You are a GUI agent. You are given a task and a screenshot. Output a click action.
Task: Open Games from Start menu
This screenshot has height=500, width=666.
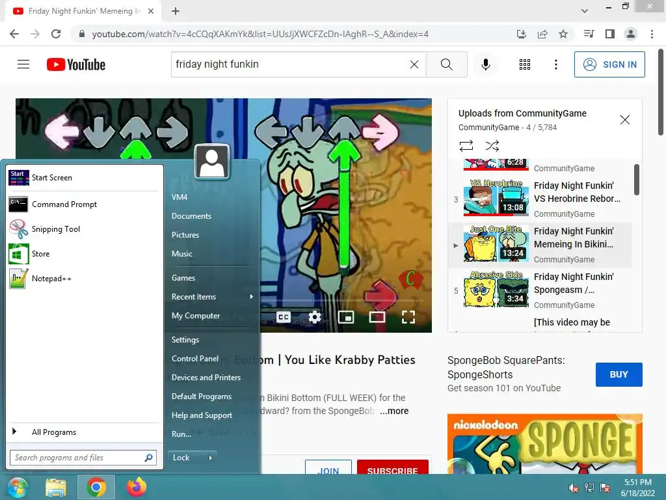(x=183, y=277)
